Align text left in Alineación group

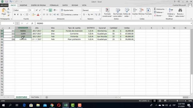(x=44, y=15)
